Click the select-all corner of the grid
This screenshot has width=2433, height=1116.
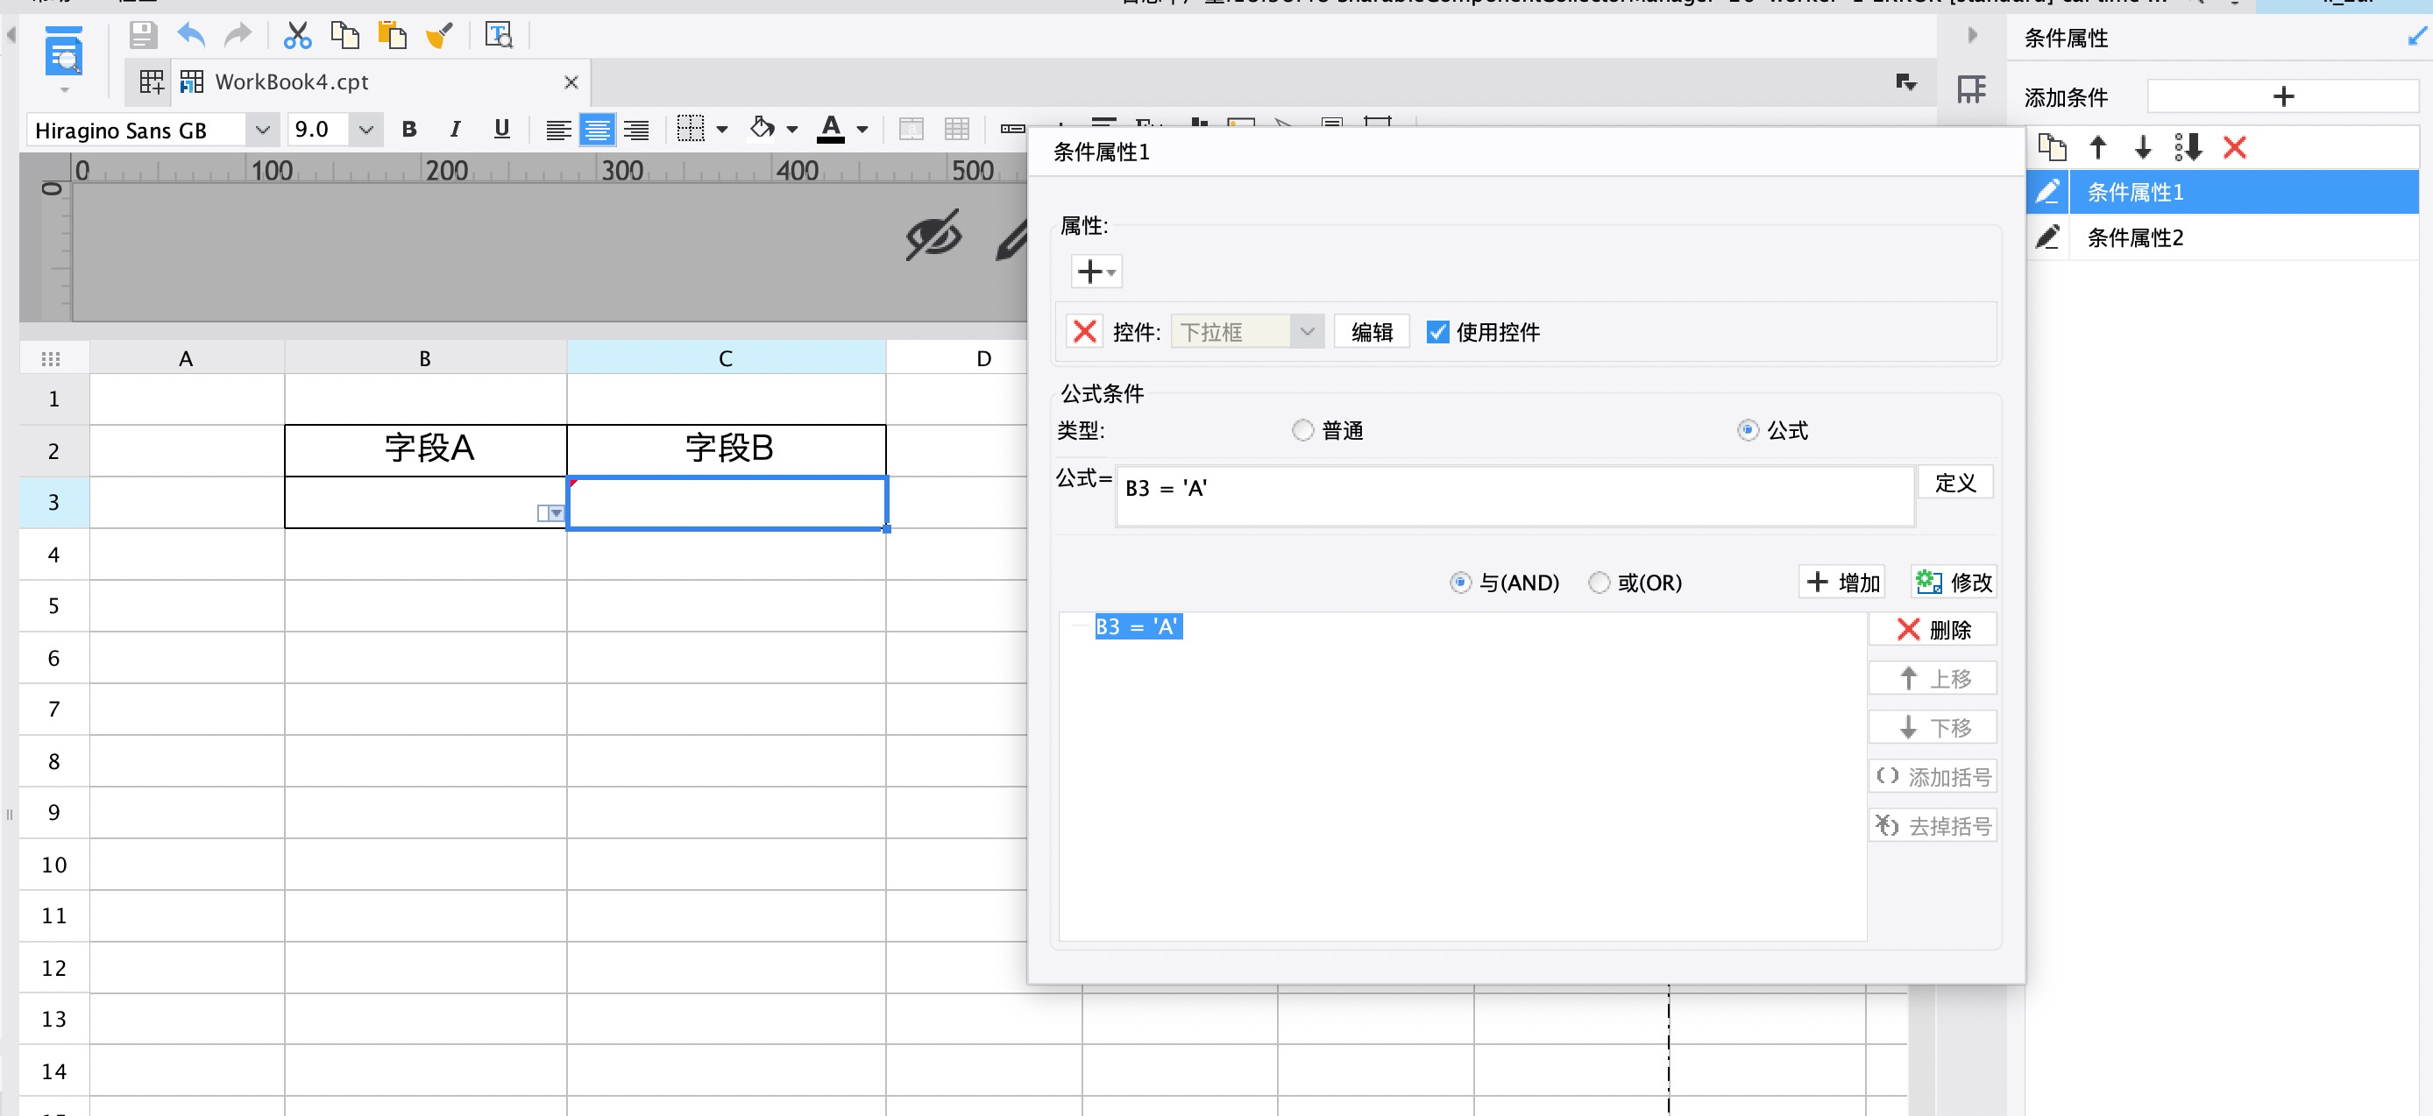tap(53, 357)
